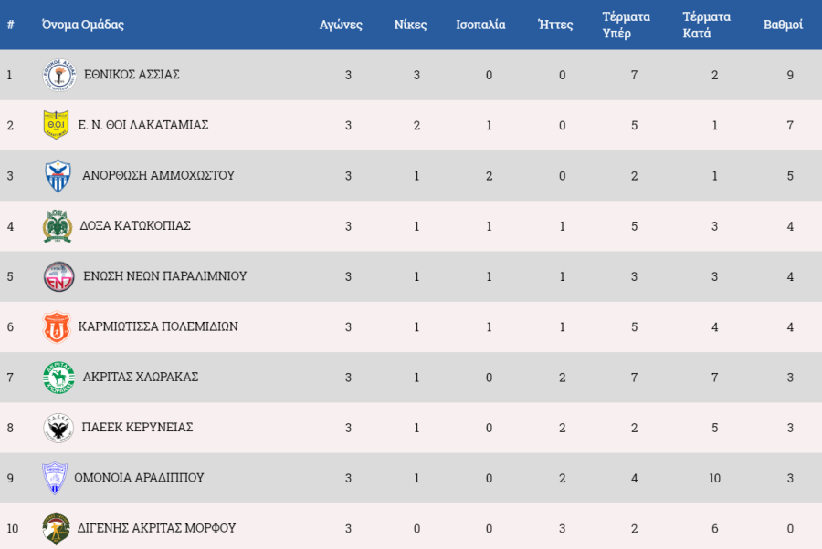The width and height of the screenshot is (822, 549).
Task: Click the ΕΝΩΣΗ ΝΕΩΝ ΠΑΡΑΛΙΜΝΙΟΥ team name
Action: [x=165, y=275]
